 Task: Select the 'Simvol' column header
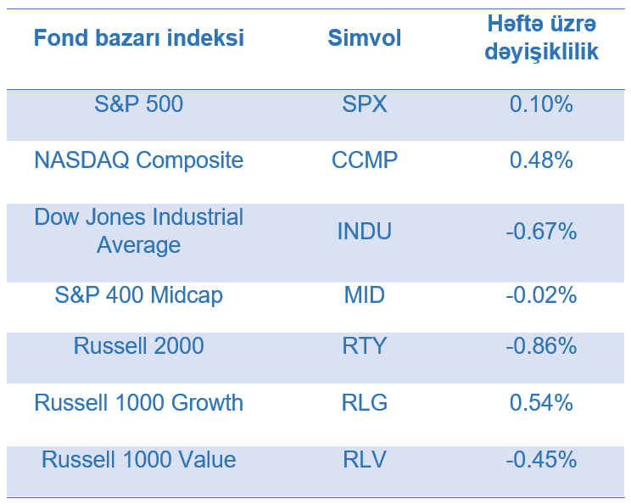click(365, 38)
